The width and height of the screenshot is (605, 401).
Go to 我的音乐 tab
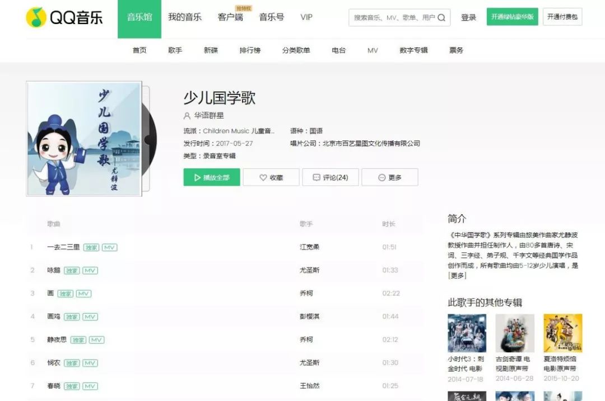[x=185, y=17]
